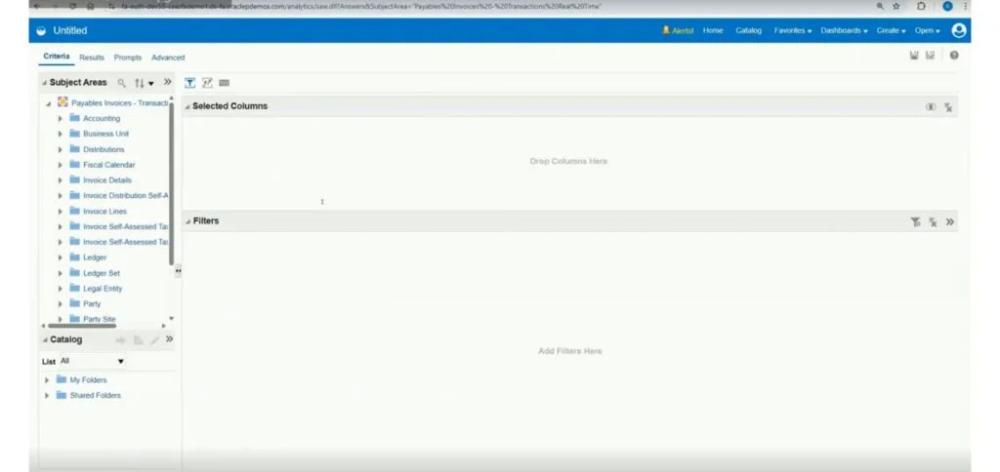Expand the Accounting folder
This screenshot has width=1000, height=472.
(x=60, y=118)
